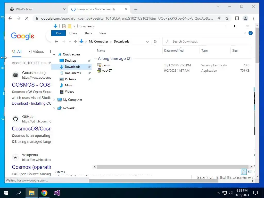This screenshot has height=198, width=264.
Task: Click the New folder icon in Explorer title bar
Action: coord(70,26)
